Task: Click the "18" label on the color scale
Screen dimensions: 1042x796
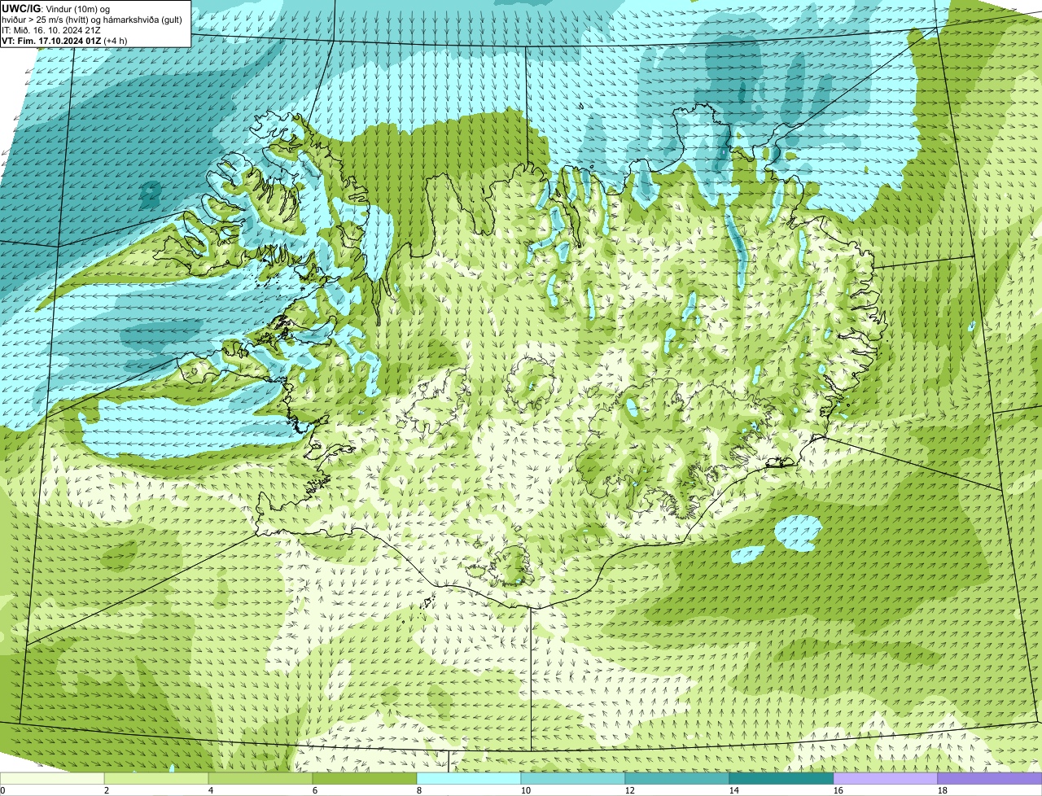Action: [x=943, y=790]
